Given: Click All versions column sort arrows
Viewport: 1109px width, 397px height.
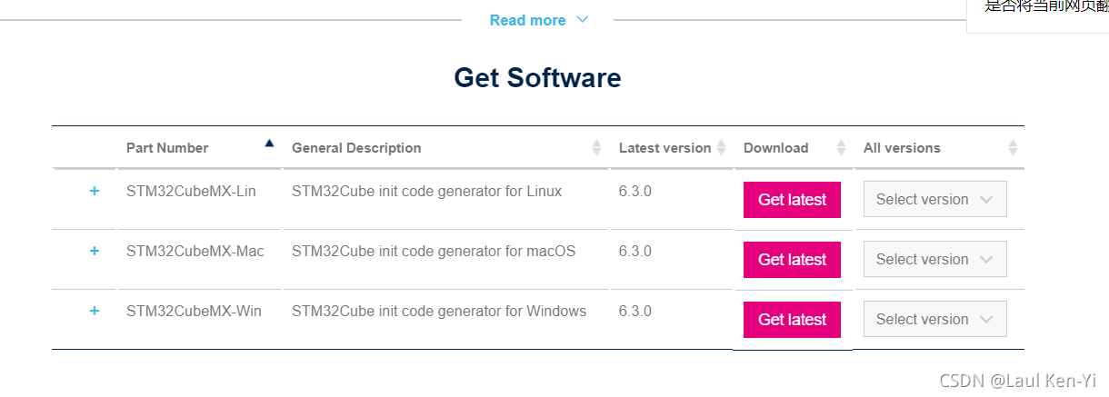Looking at the screenshot, I should coord(1013,147).
